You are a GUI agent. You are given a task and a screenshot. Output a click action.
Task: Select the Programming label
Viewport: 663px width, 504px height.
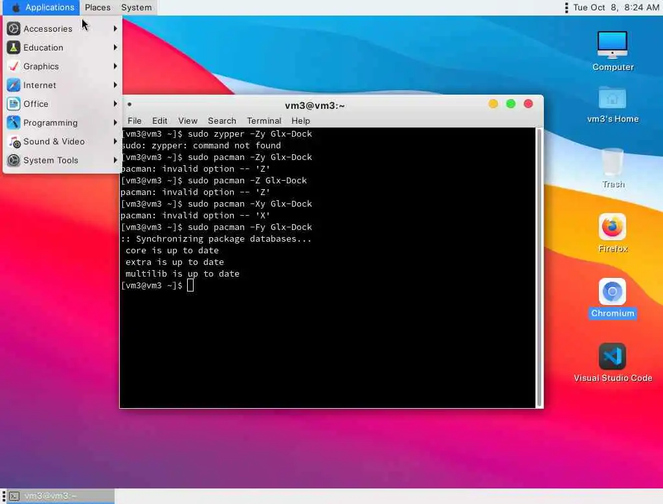coord(51,122)
